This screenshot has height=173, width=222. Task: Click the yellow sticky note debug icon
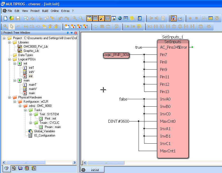pos(139,26)
